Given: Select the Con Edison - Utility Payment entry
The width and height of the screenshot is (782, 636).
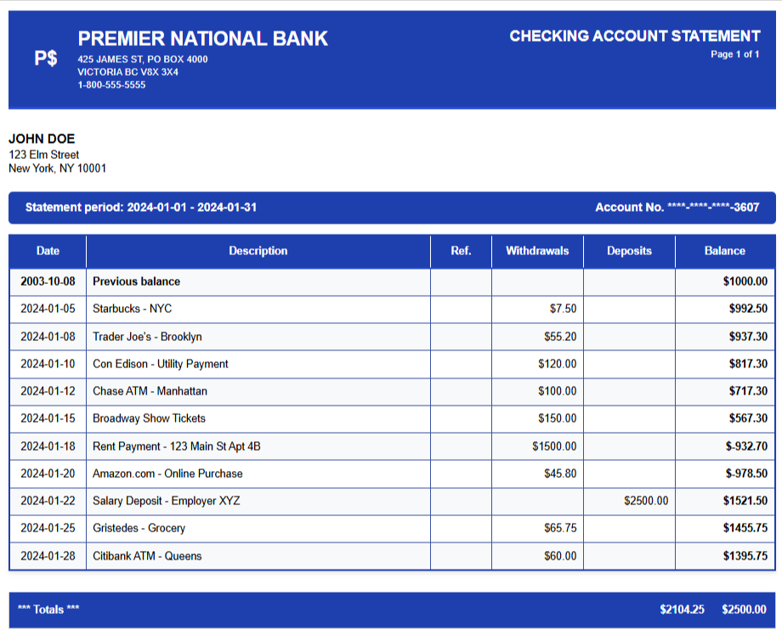Looking at the screenshot, I should pyautogui.click(x=160, y=364).
